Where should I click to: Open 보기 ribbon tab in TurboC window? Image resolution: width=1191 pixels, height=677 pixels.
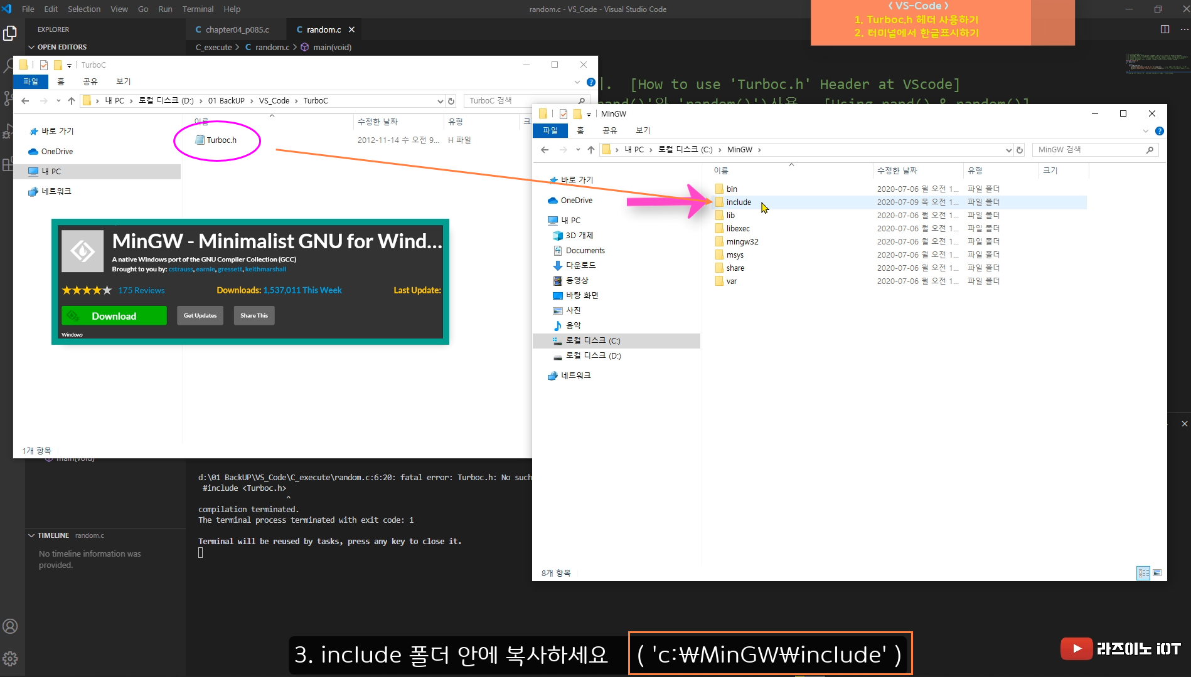124,81
